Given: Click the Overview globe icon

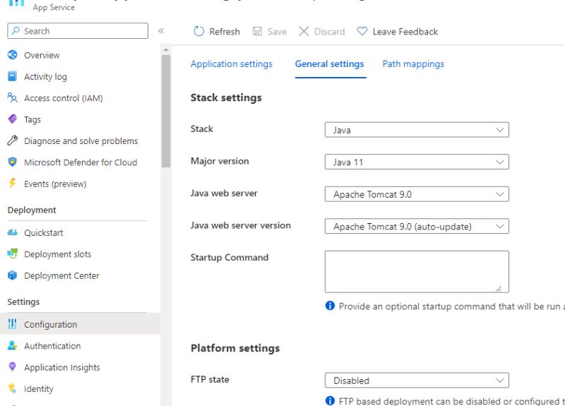Looking at the screenshot, I should (x=12, y=55).
